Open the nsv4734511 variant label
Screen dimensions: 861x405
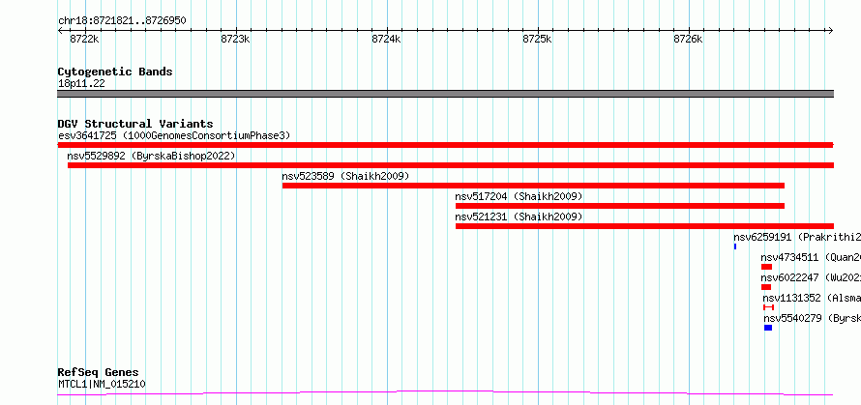811,257
